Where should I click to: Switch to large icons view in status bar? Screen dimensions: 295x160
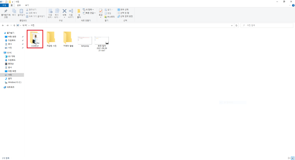(293, 158)
